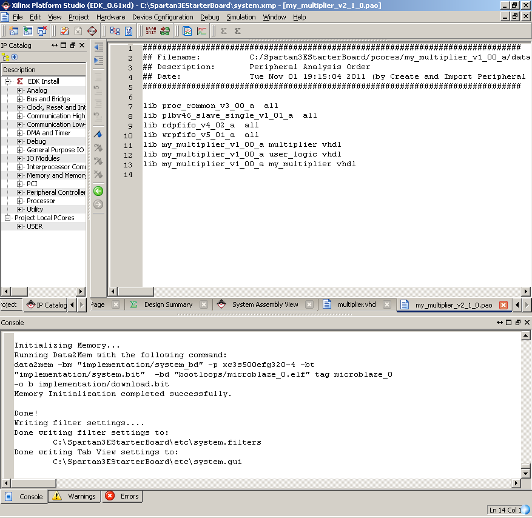Click the Project Options checklist icon

click(64, 31)
